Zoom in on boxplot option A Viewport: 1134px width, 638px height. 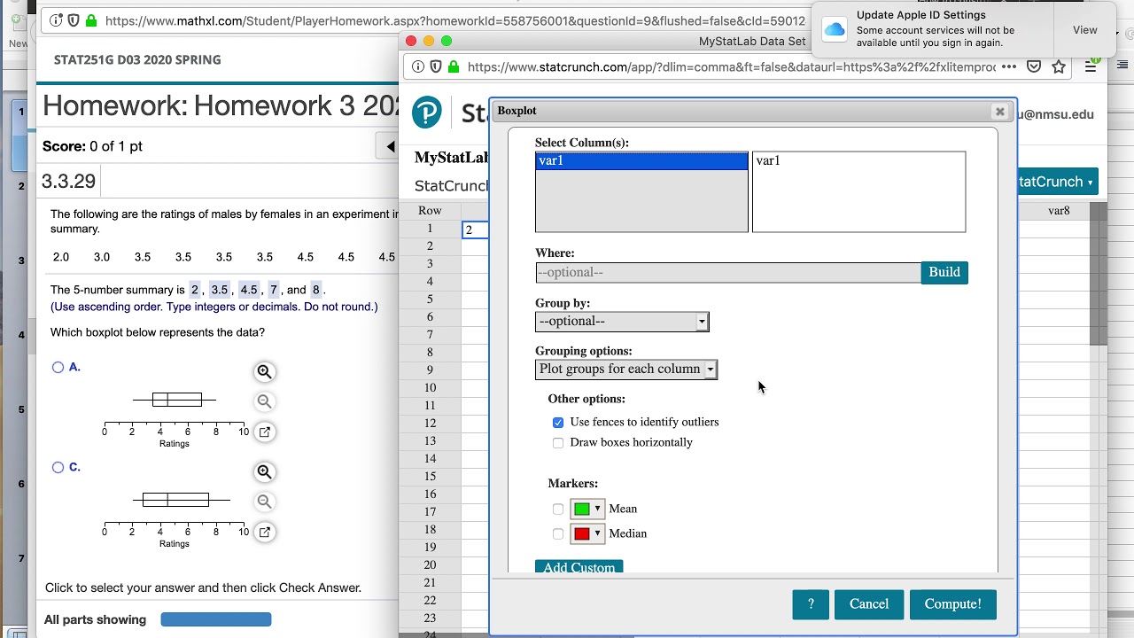[264, 372]
